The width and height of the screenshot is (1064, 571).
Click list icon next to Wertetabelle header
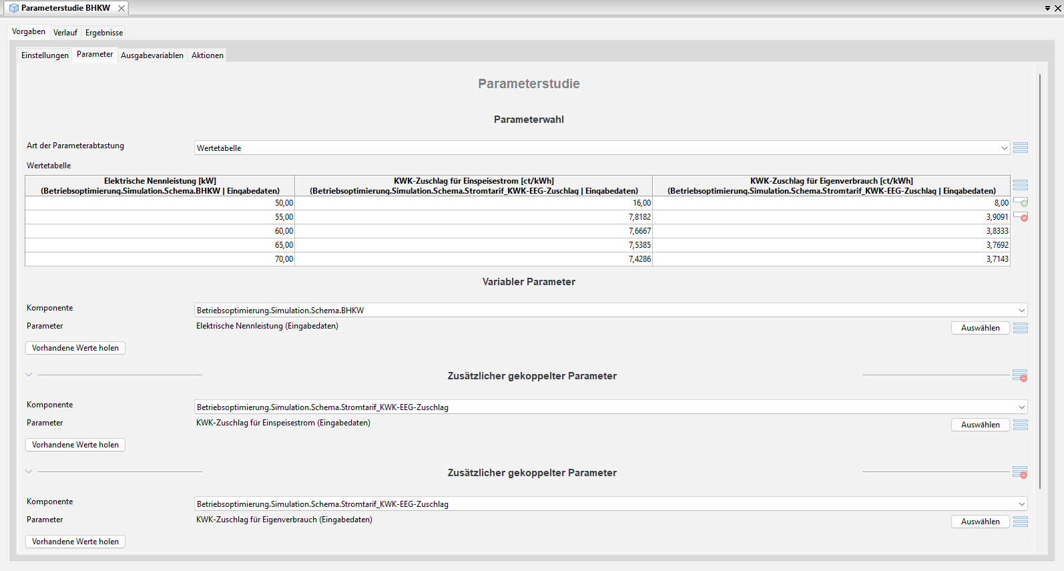coord(1020,185)
